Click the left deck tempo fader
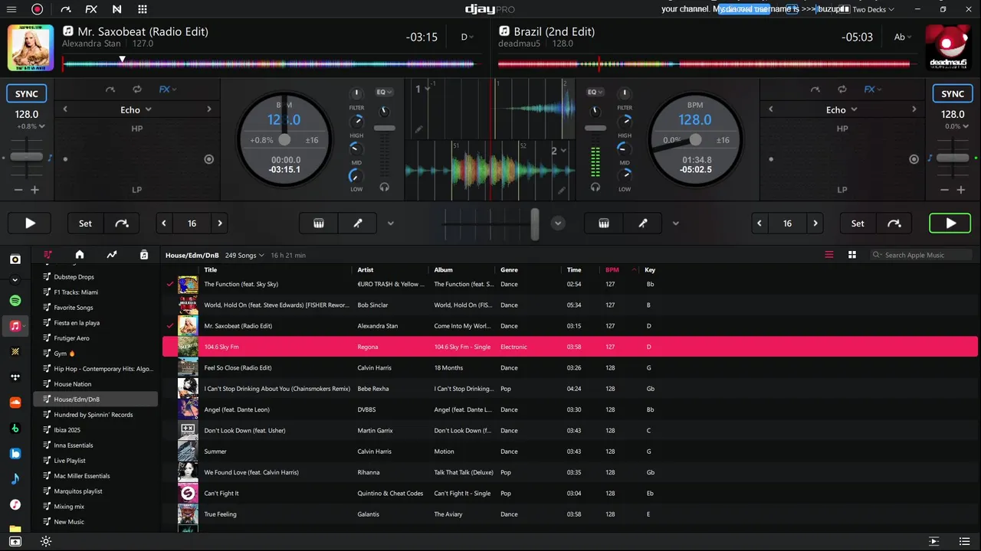Screen dimensions: 981x551 click(27, 157)
